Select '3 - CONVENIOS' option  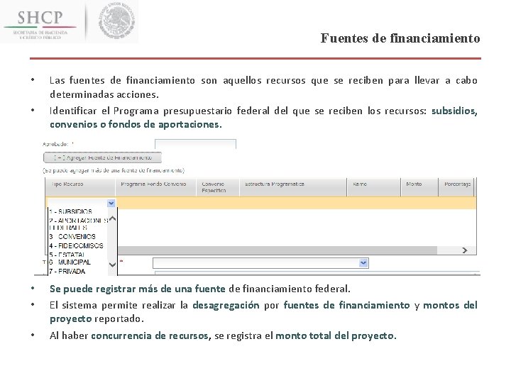click(72, 237)
